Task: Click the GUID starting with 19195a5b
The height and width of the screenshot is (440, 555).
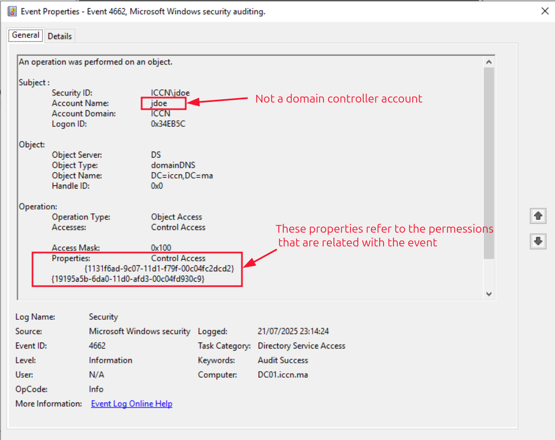Action: click(x=128, y=279)
